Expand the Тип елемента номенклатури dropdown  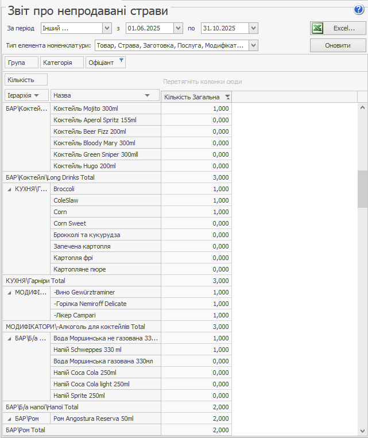pyautogui.click(x=253, y=45)
